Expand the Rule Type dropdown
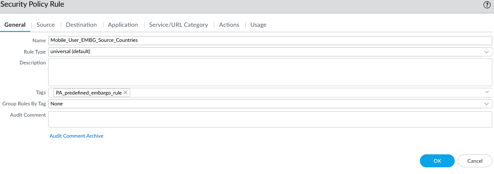The image size is (494, 174). 487,52
